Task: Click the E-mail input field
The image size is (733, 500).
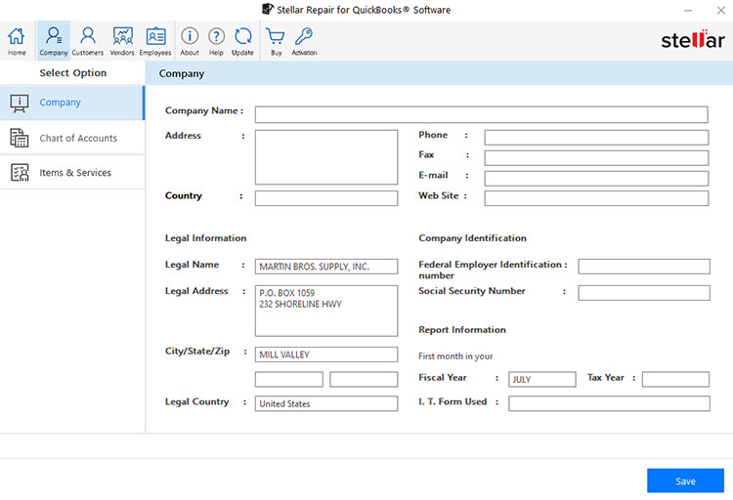Action: click(x=596, y=179)
